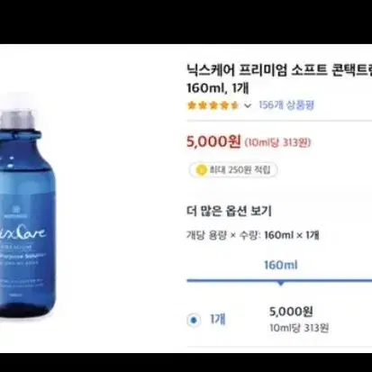Switch to the 160ml option tab
Image resolution: width=372 pixels, height=372 pixels.
pyautogui.click(x=281, y=265)
